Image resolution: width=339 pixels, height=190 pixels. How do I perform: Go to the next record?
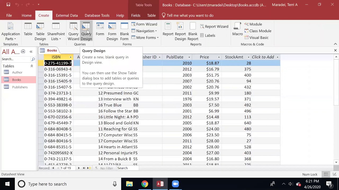click(x=79, y=168)
